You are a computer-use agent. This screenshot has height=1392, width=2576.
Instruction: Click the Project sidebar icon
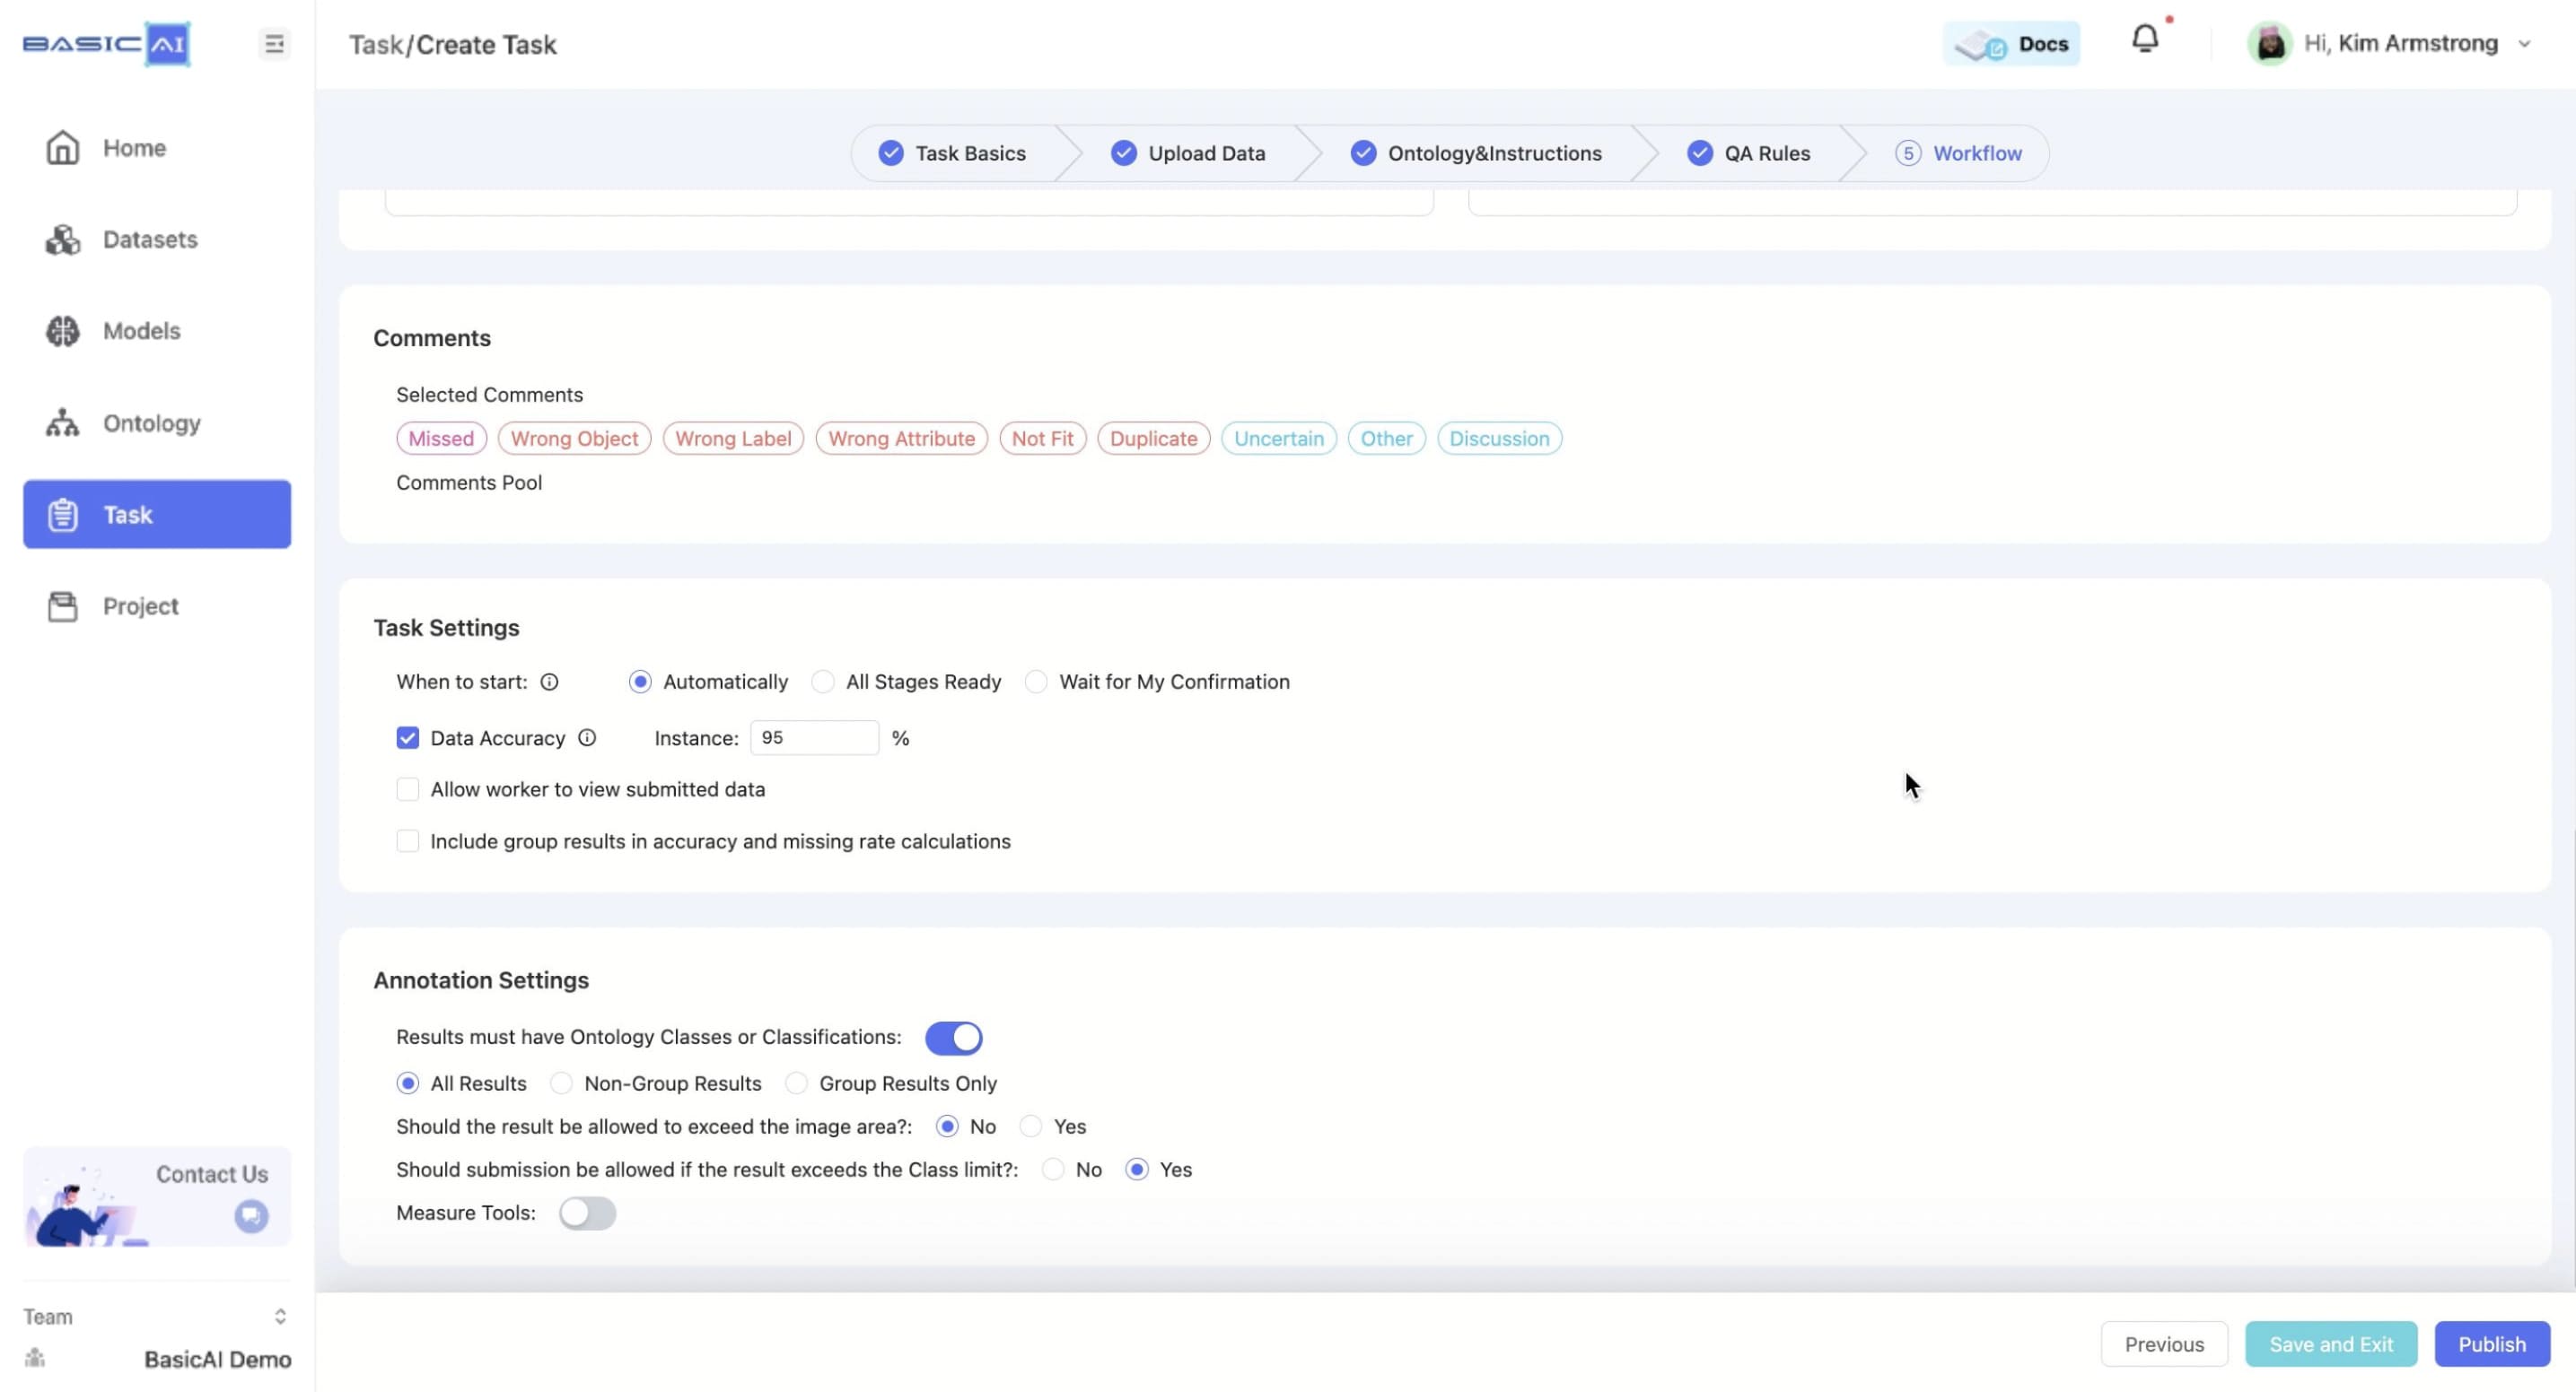click(62, 605)
